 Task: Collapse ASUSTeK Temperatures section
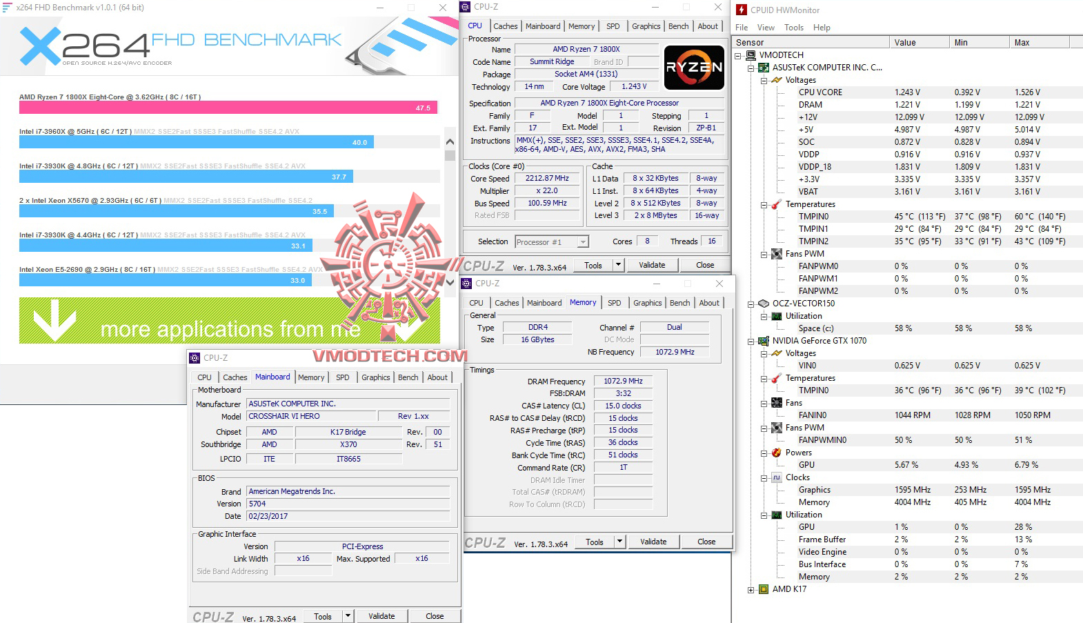(764, 204)
